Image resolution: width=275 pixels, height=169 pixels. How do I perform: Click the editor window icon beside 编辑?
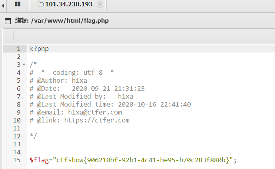(x=8, y=21)
